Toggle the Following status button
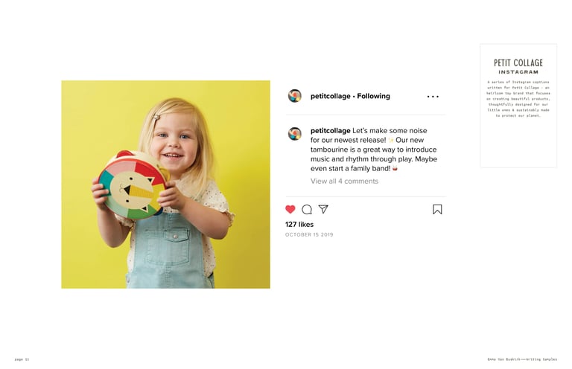 point(374,96)
